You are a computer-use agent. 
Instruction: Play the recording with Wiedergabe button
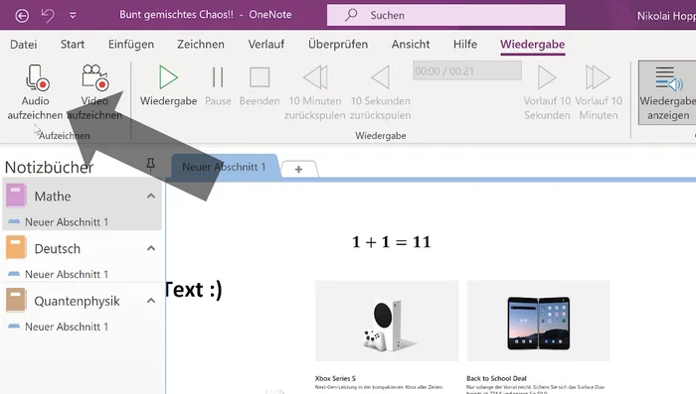click(168, 85)
